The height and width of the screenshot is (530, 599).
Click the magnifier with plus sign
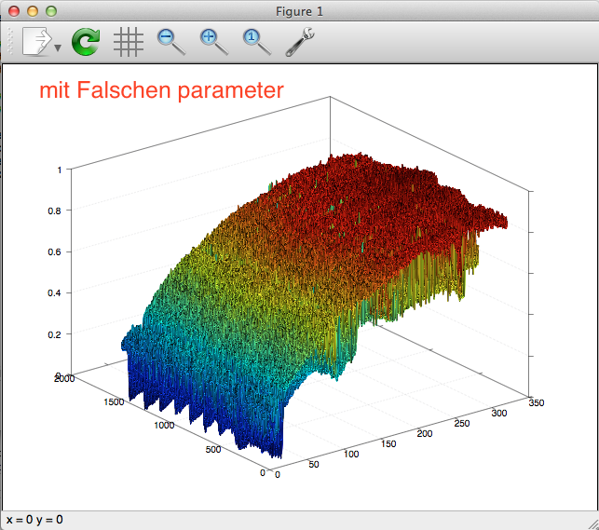tap(213, 41)
